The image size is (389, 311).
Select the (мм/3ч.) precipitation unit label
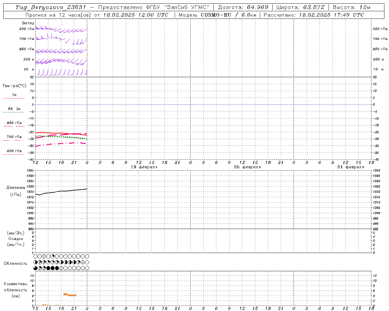pyautogui.click(x=16, y=233)
